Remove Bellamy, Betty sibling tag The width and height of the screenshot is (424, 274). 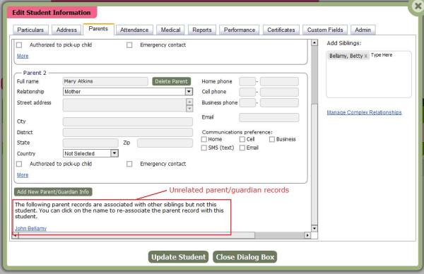point(365,56)
